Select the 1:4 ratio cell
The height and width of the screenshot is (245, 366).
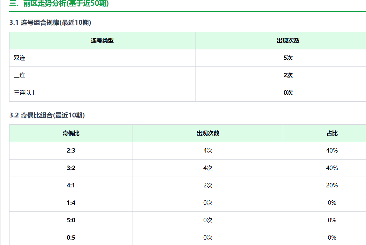click(x=71, y=203)
